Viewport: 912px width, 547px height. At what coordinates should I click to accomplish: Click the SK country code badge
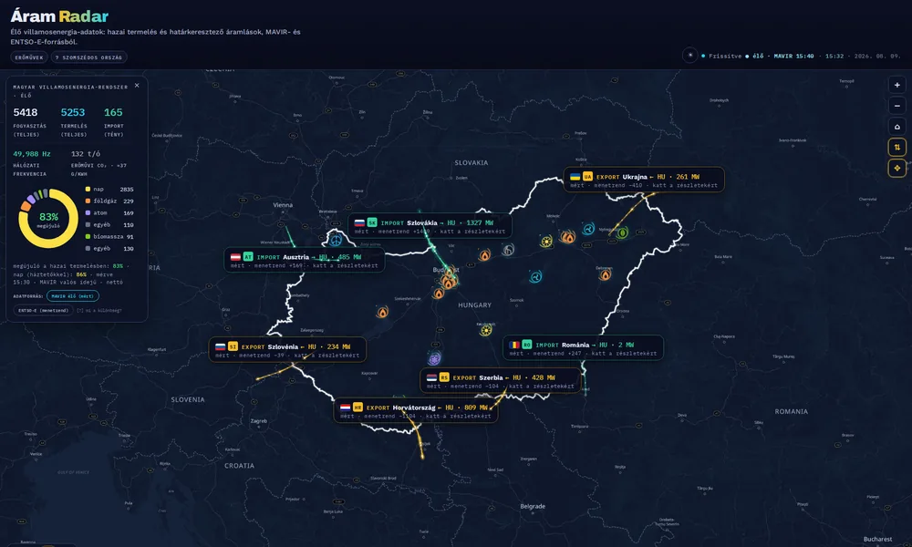[x=372, y=222]
